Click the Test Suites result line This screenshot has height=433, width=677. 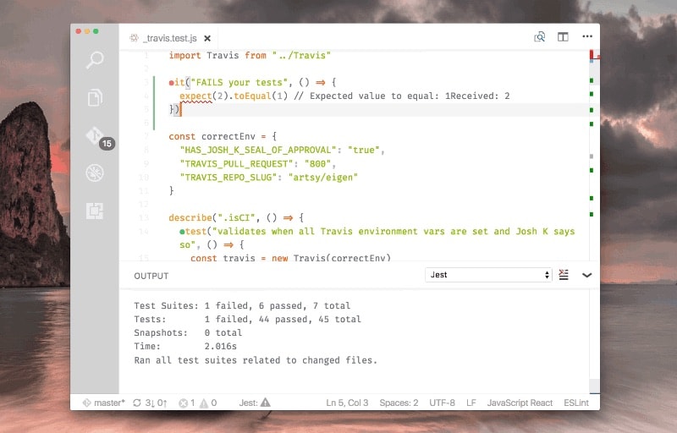point(242,306)
